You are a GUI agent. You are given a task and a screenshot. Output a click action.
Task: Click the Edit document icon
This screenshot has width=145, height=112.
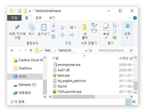click(115, 31)
